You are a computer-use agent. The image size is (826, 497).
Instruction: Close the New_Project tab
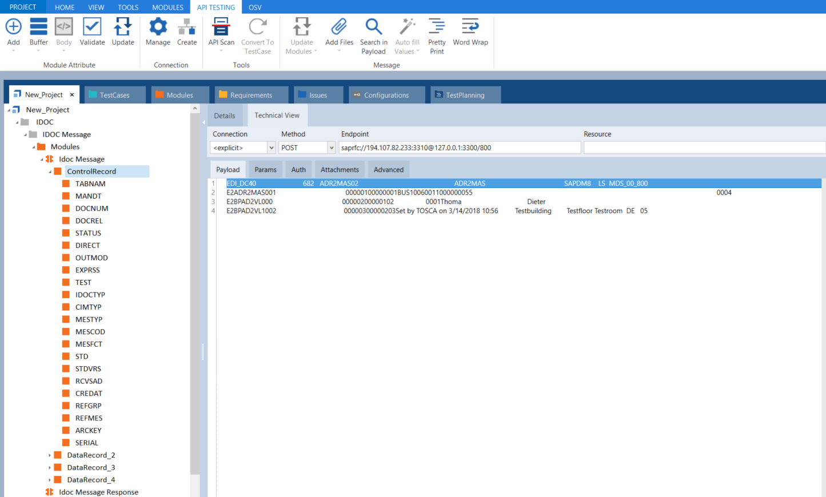72,95
